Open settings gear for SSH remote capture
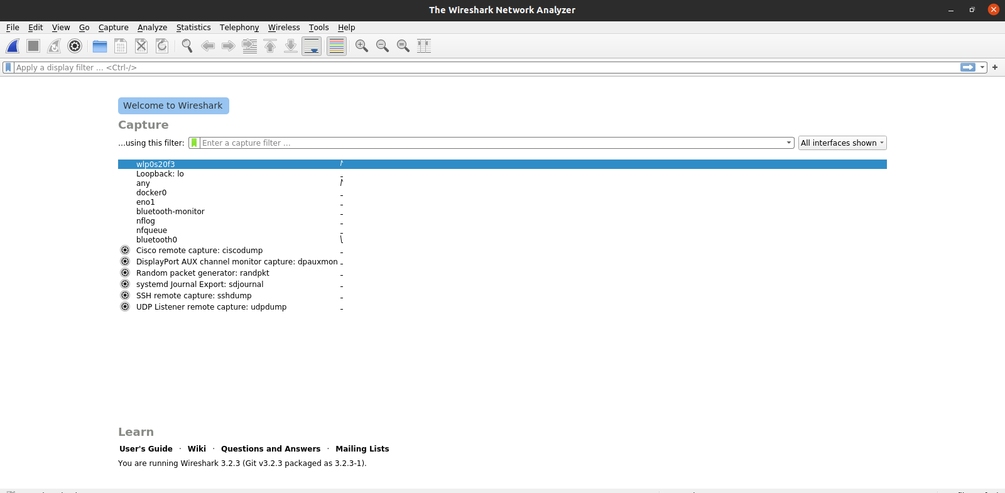 125,295
